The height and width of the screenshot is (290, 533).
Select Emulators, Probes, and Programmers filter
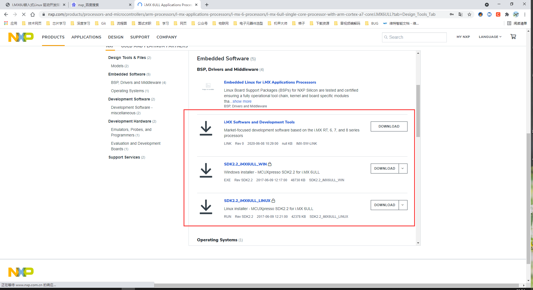pos(131,132)
